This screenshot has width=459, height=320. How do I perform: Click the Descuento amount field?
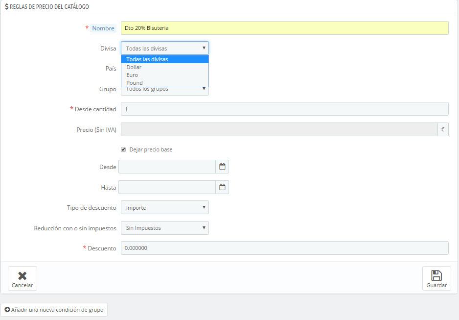tap(284, 248)
